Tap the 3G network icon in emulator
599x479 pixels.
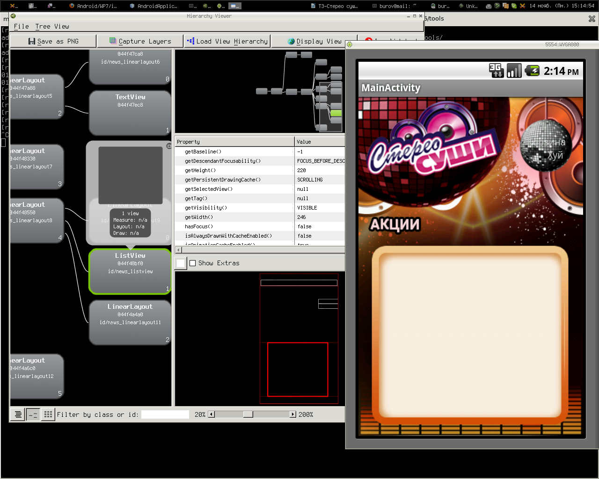(496, 71)
